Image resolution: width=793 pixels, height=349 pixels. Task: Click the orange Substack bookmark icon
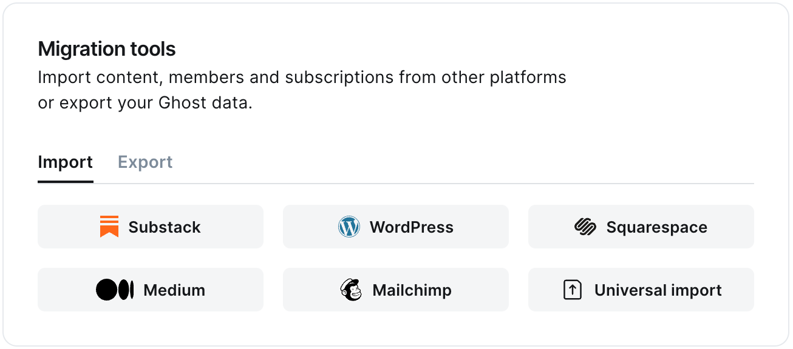pyautogui.click(x=109, y=227)
